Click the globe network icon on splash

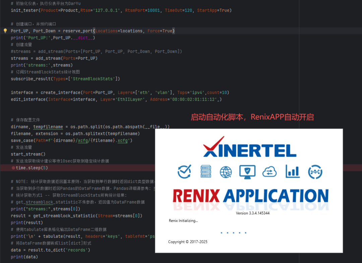[x=226, y=172]
